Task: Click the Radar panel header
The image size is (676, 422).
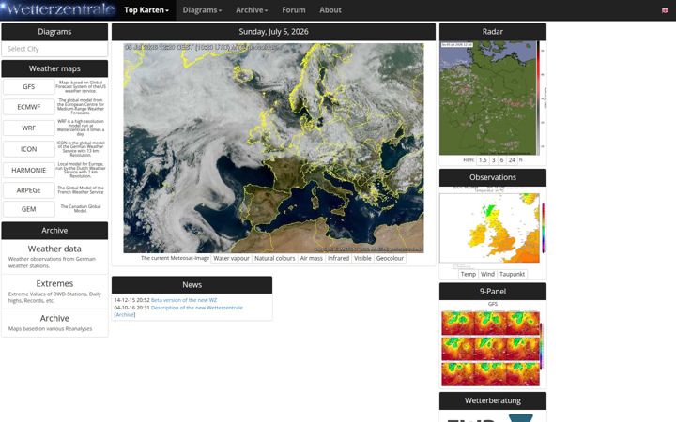Action: (493, 32)
